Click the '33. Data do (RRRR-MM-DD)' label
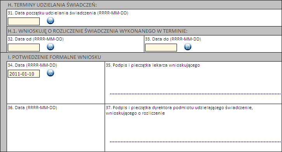The image size is (282, 152). (173, 39)
